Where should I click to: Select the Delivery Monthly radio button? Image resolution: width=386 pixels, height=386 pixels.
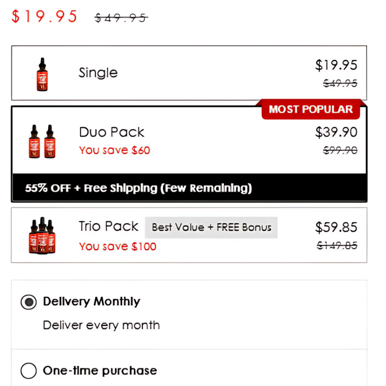[28, 302]
